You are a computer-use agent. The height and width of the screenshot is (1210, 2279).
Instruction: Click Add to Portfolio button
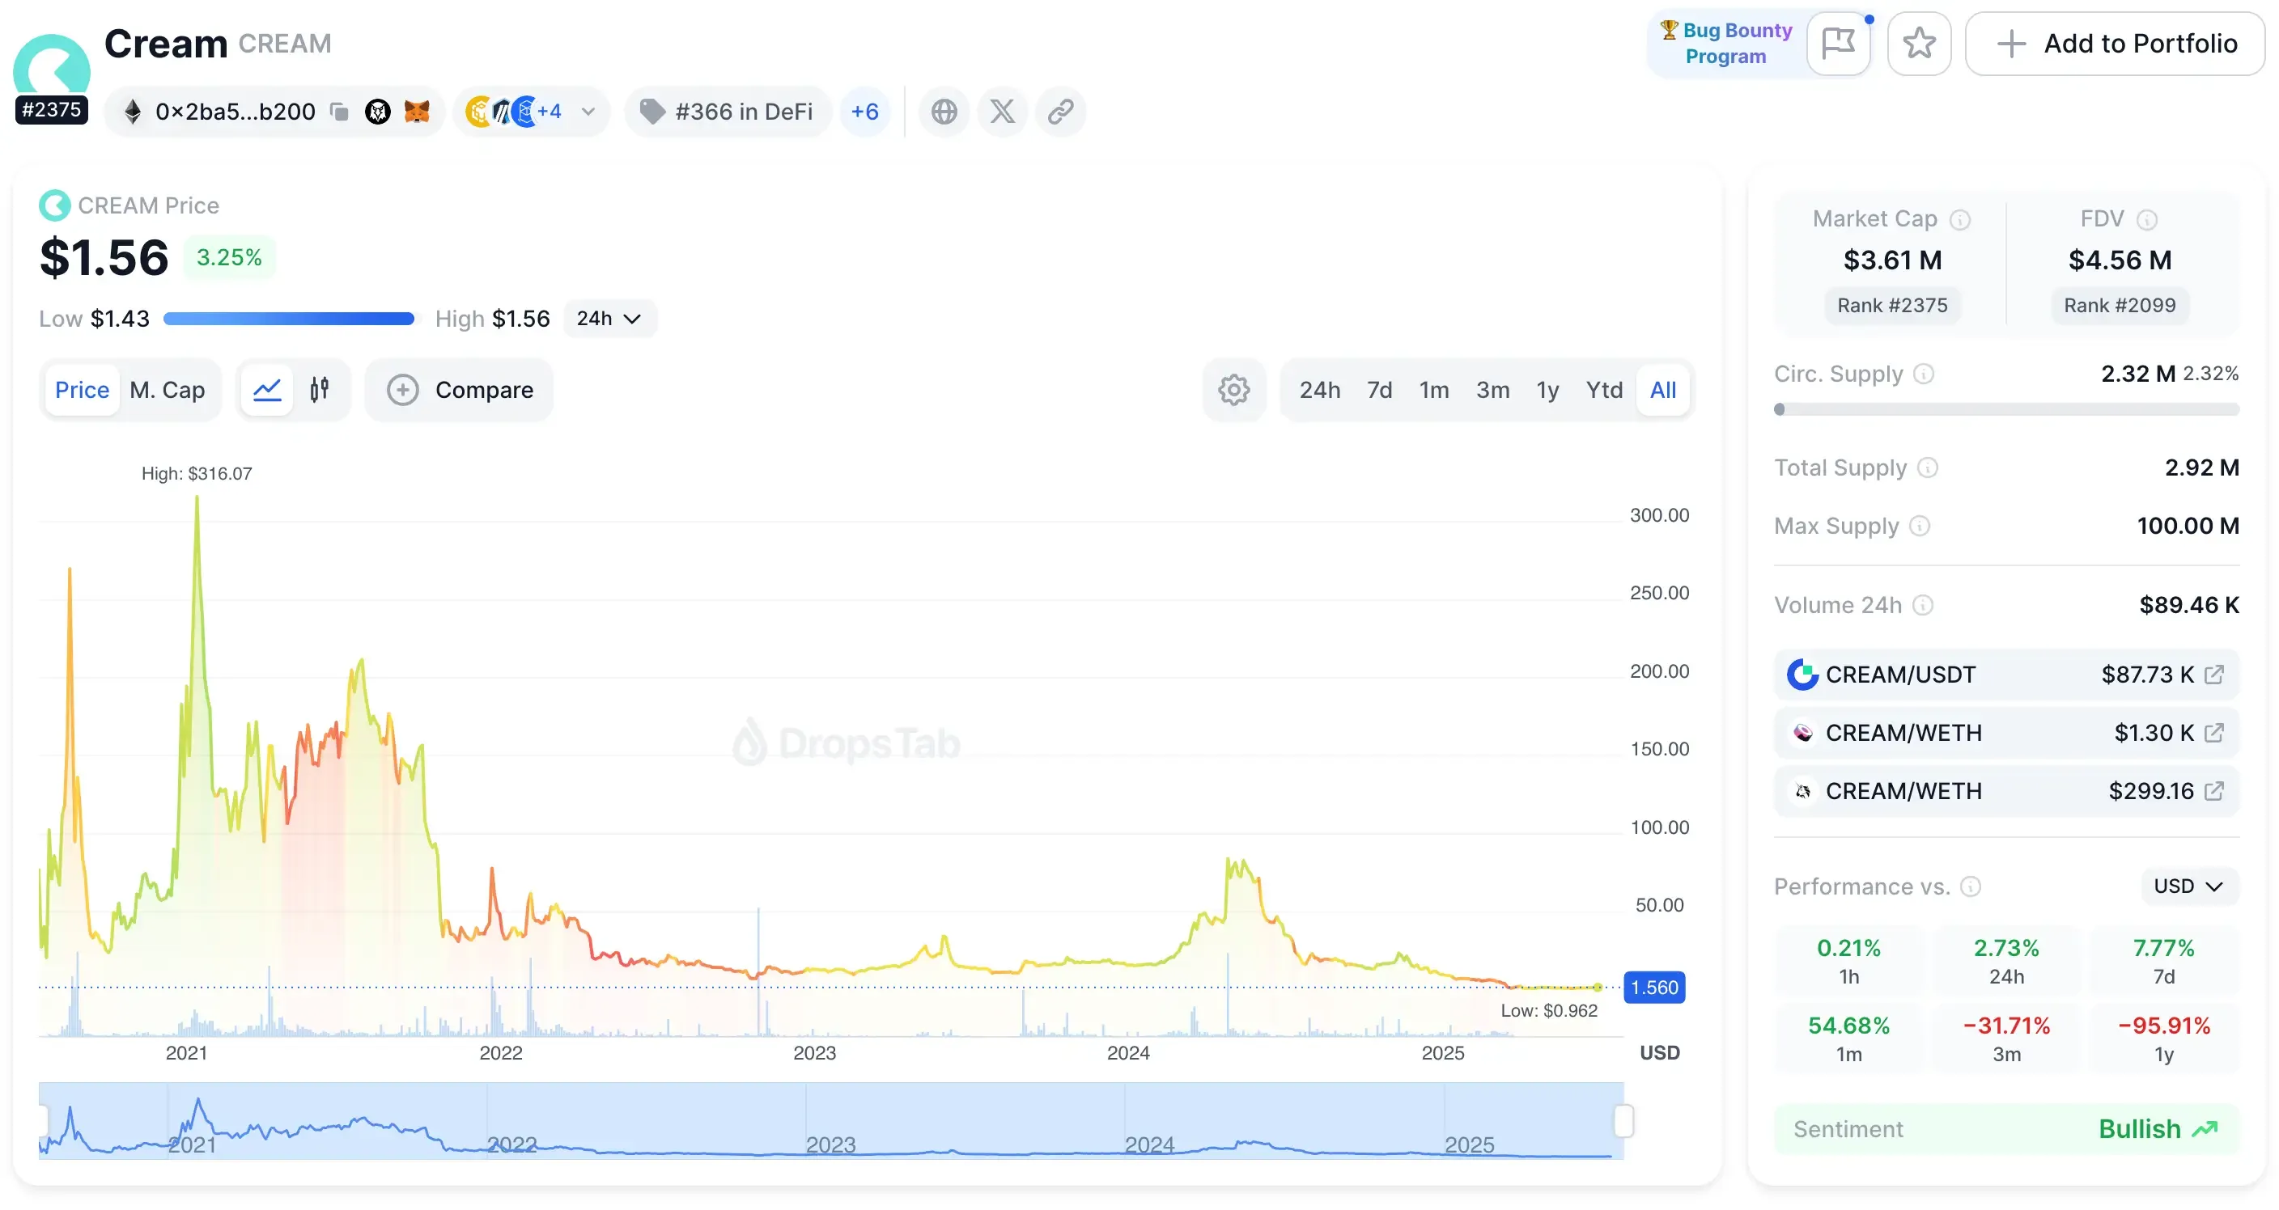[x=2116, y=44]
